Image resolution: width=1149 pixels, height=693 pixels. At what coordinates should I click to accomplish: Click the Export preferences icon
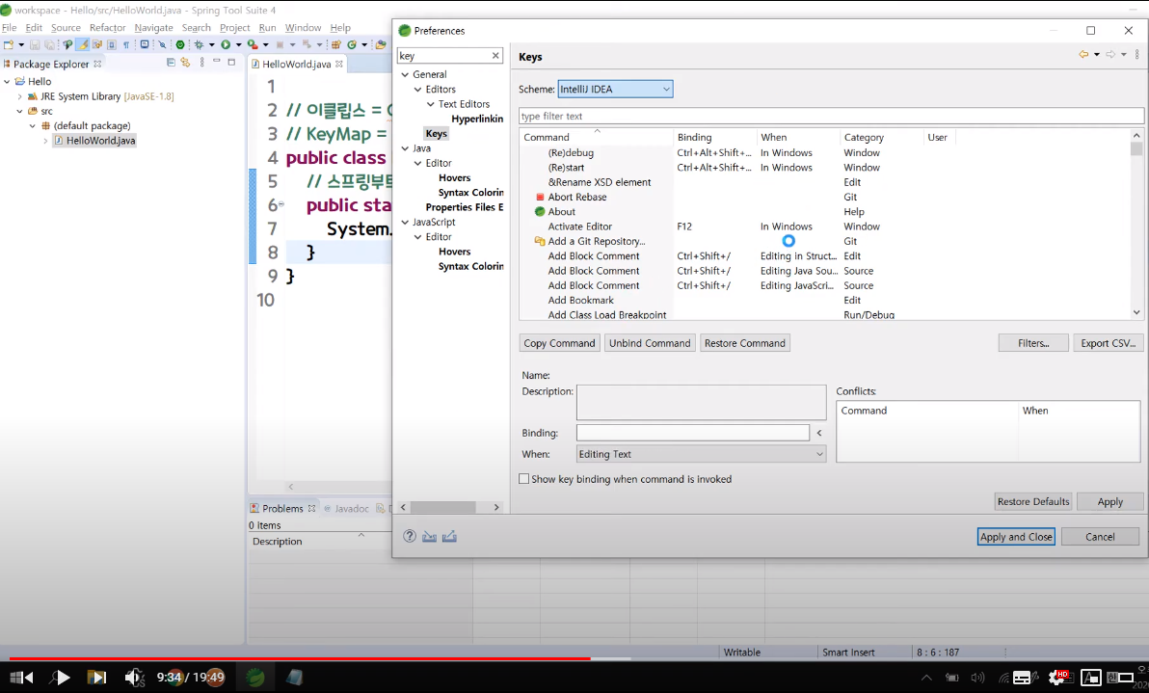pyautogui.click(x=449, y=536)
